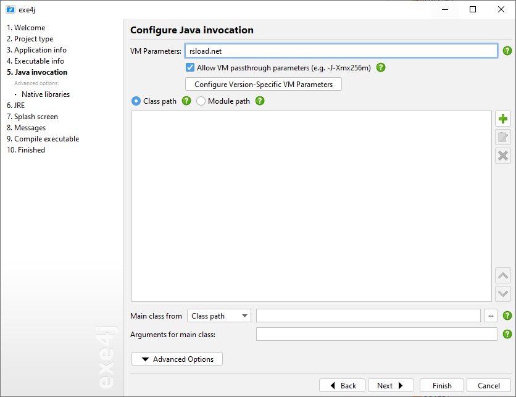Click the Back button
Image resolution: width=516 pixels, height=397 pixels.
(x=342, y=385)
